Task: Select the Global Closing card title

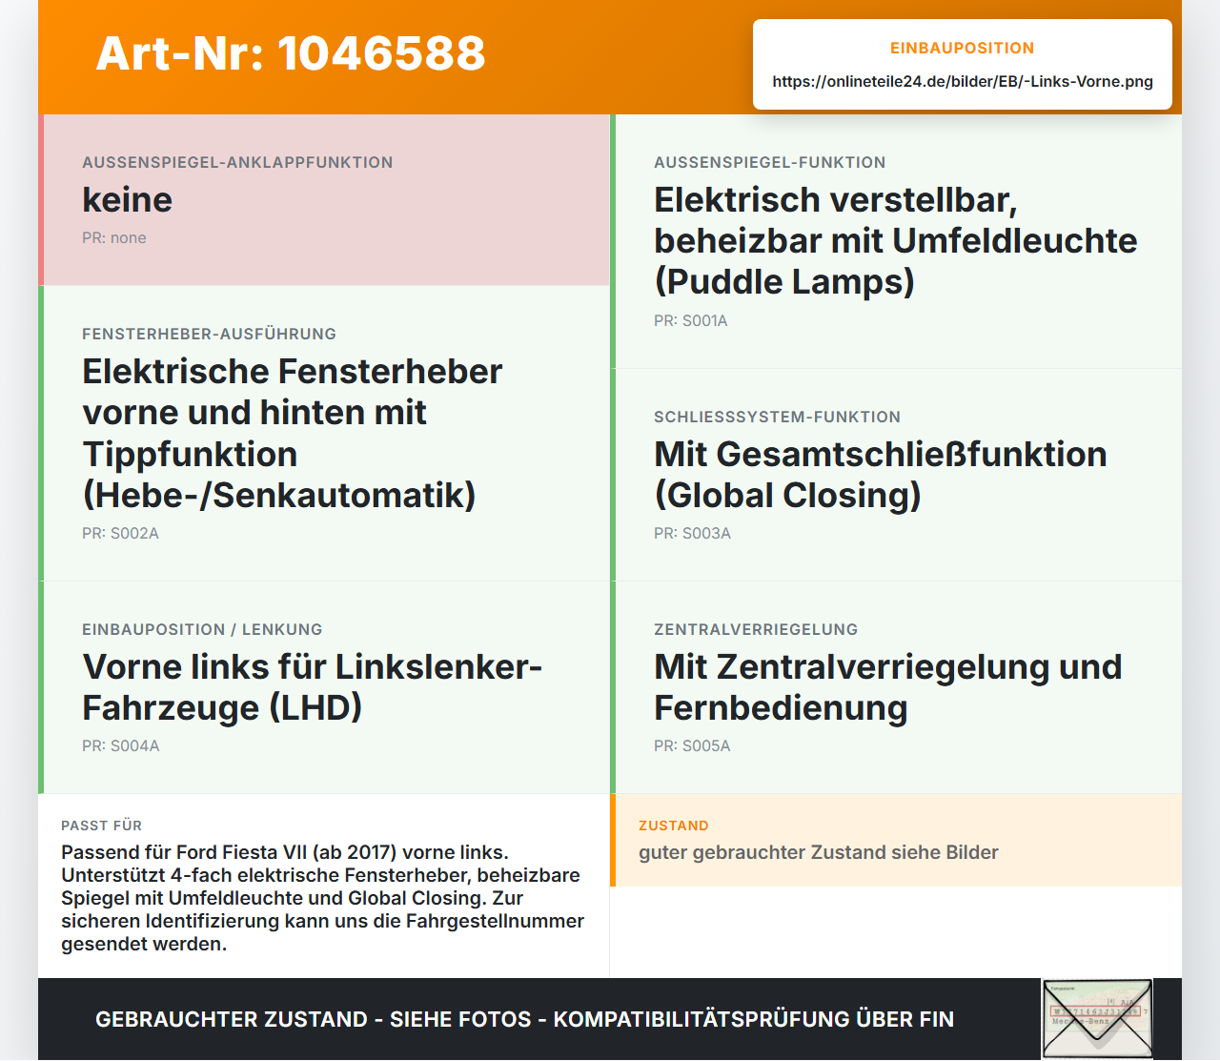Action: click(x=880, y=475)
